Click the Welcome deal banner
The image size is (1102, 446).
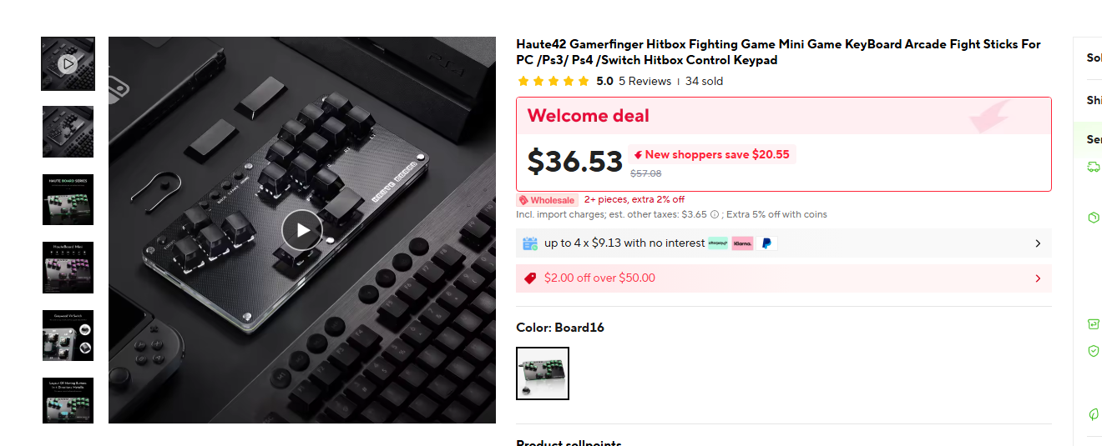784,116
